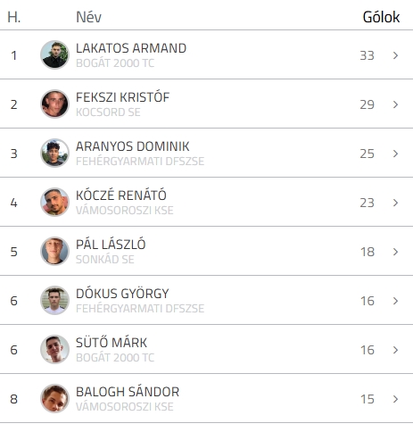Click KOCSORD SE team name
The image size is (413, 432).
pyautogui.click(x=108, y=112)
